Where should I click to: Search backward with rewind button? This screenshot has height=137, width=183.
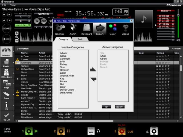pos(4,20)
